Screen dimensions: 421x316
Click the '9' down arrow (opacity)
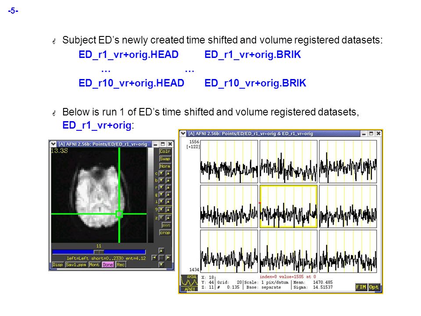click(161, 209)
